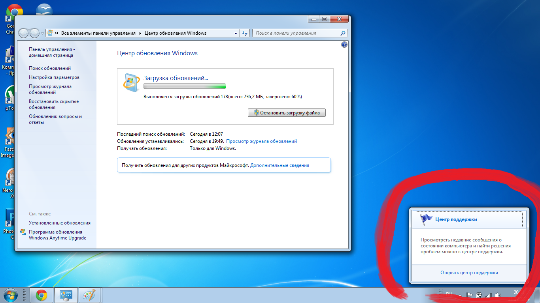Select 'Настройка параметров' in the sidebar

pos(54,77)
